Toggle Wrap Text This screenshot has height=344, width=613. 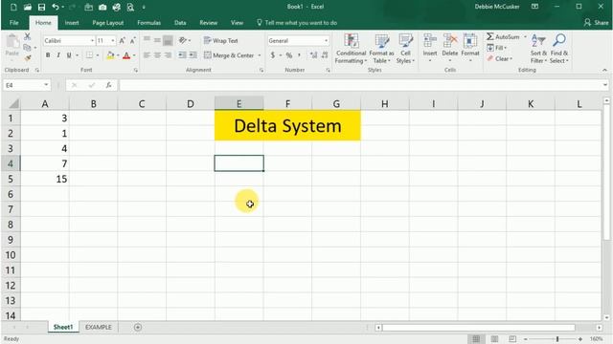coord(221,40)
